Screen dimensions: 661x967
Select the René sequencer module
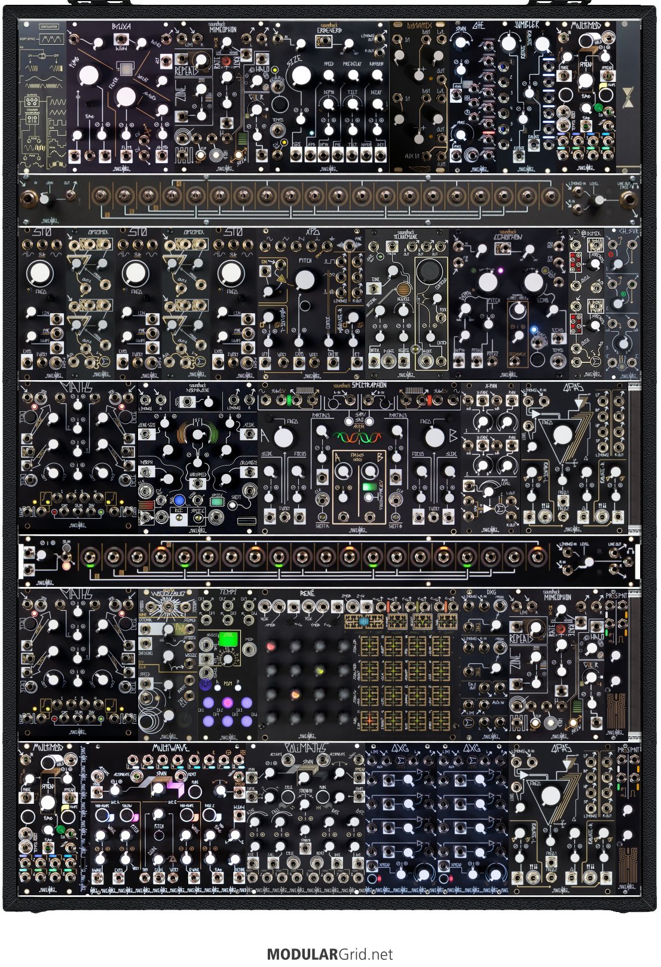coord(359,665)
